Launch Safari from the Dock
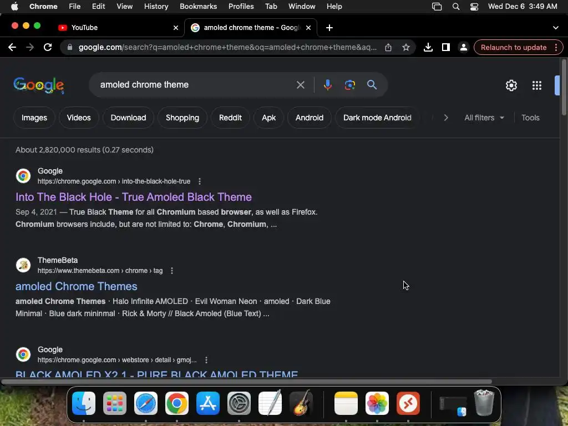Screen dimensions: 568x426 (x=146, y=403)
